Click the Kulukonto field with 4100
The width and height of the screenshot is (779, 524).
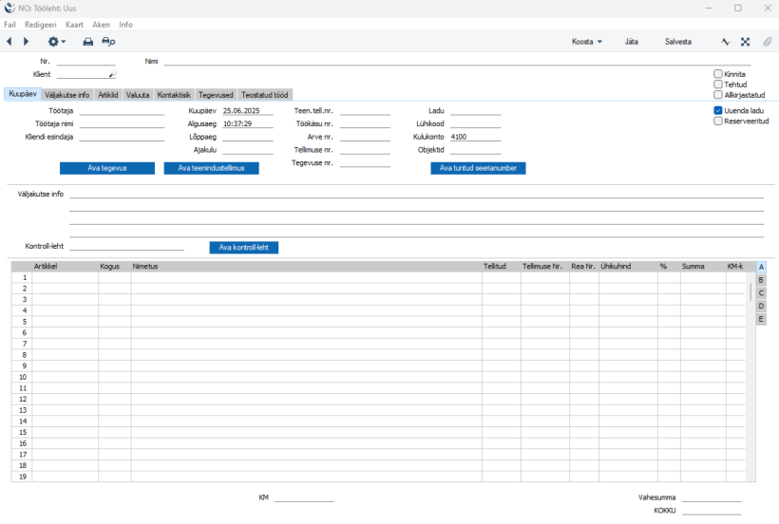click(x=475, y=137)
